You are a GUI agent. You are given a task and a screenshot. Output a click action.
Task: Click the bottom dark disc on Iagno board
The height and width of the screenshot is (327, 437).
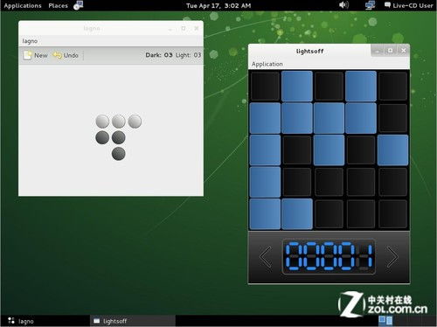tap(119, 154)
